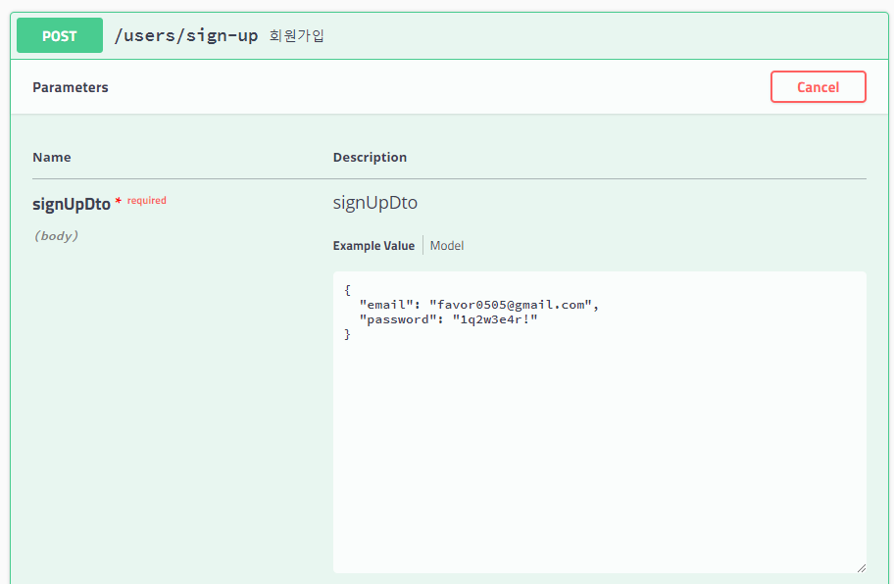Switch to the Model tab
Screen dimensions: 894x584
[x=446, y=246]
